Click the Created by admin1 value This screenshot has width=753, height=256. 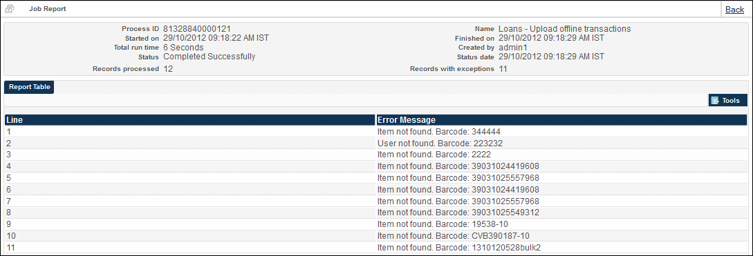coord(513,48)
